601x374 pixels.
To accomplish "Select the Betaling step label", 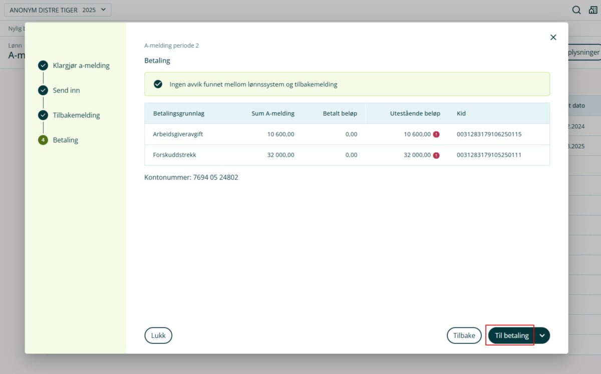I will click(x=66, y=140).
